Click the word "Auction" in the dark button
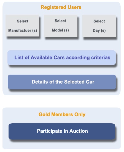Viewport: 124px width, 152px height. click(x=79, y=131)
